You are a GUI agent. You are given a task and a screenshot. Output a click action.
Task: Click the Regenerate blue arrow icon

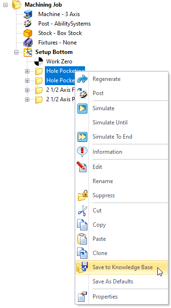(82, 79)
